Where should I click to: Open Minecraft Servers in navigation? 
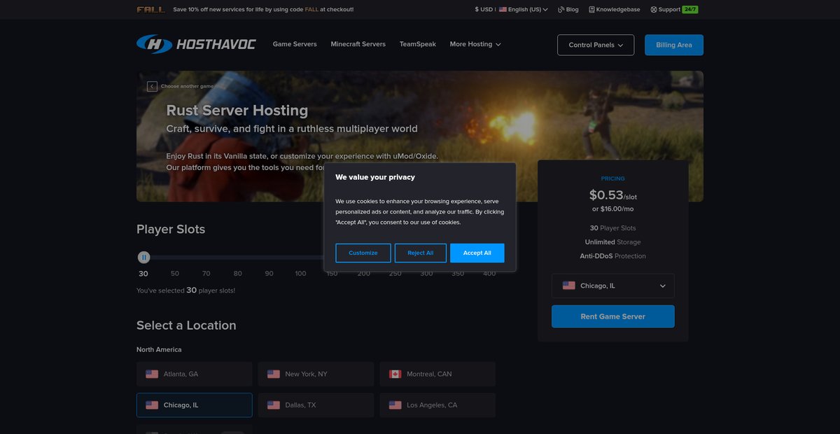358,44
